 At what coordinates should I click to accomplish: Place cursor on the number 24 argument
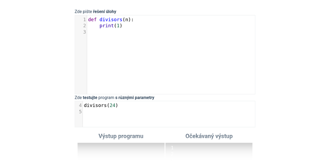pos(112,105)
